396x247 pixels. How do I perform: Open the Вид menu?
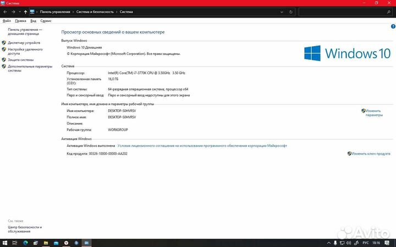pos(34,20)
